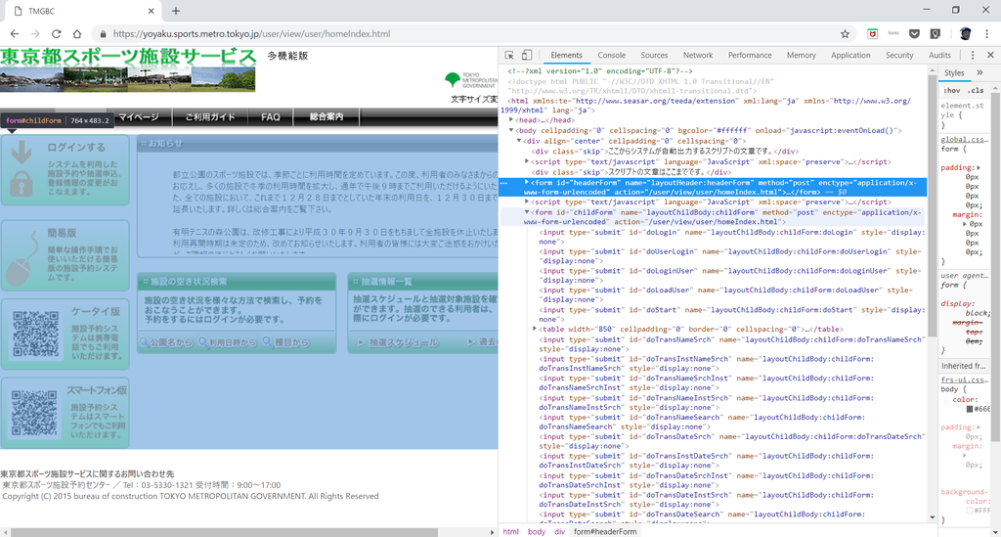
Task: Open the Audits tab
Action: (939, 56)
